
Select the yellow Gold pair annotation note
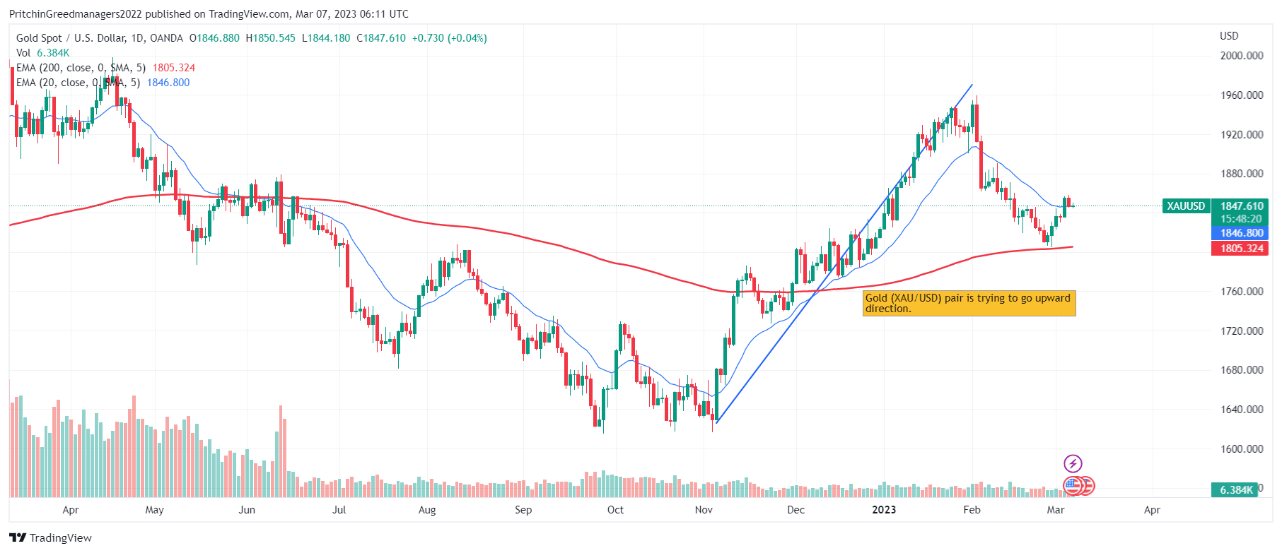969,303
